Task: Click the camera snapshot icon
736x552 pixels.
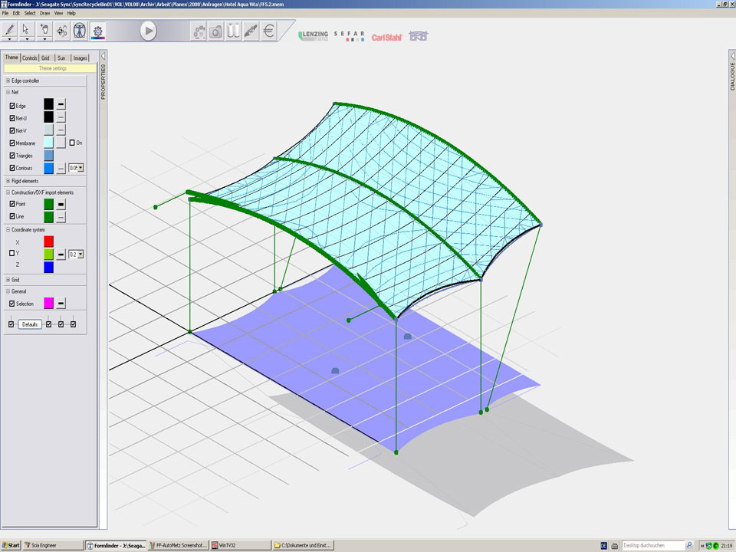Action: [x=216, y=31]
